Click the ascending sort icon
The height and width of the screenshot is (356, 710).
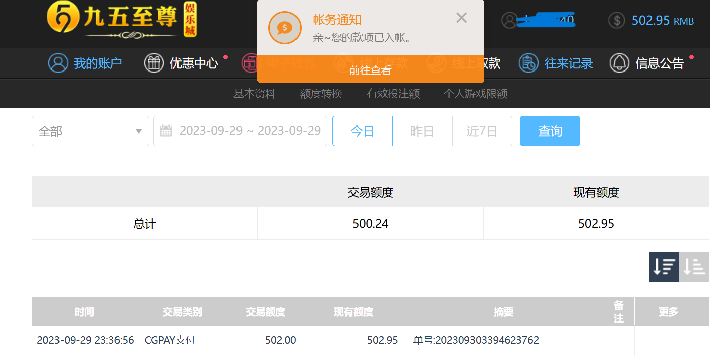(694, 267)
